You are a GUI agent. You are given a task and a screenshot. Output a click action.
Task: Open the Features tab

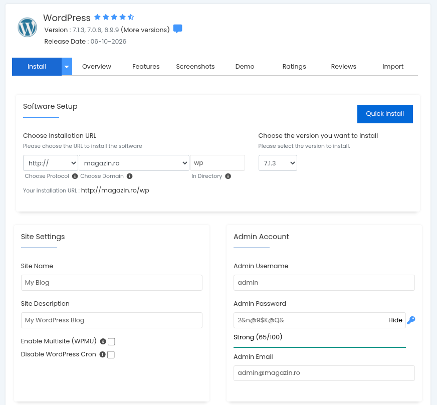pyautogui.click(x=146, y=67)
